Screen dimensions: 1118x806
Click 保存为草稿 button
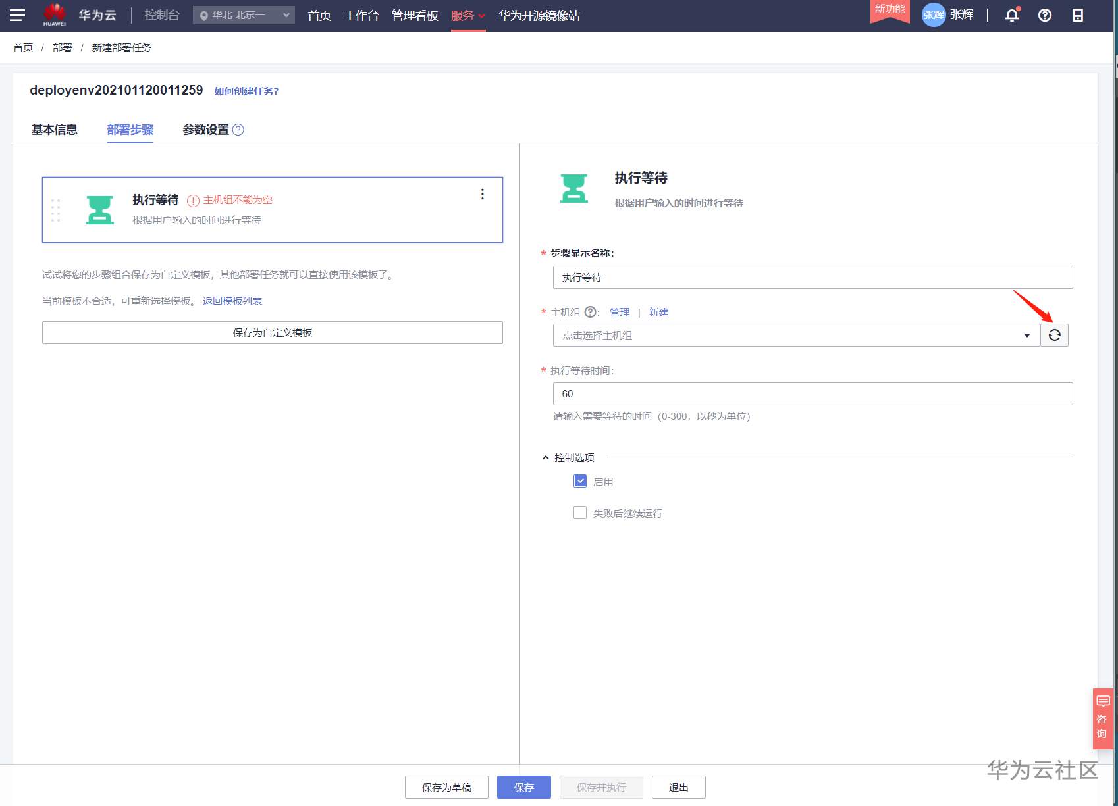[446, 787]
